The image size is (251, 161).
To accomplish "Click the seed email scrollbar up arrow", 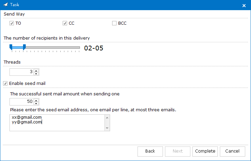I will (x=107, y=118).
